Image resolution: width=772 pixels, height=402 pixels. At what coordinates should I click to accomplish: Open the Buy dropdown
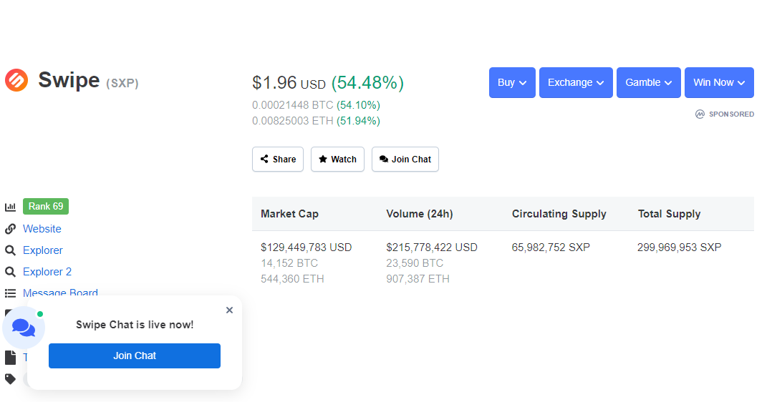click(512, 83)
